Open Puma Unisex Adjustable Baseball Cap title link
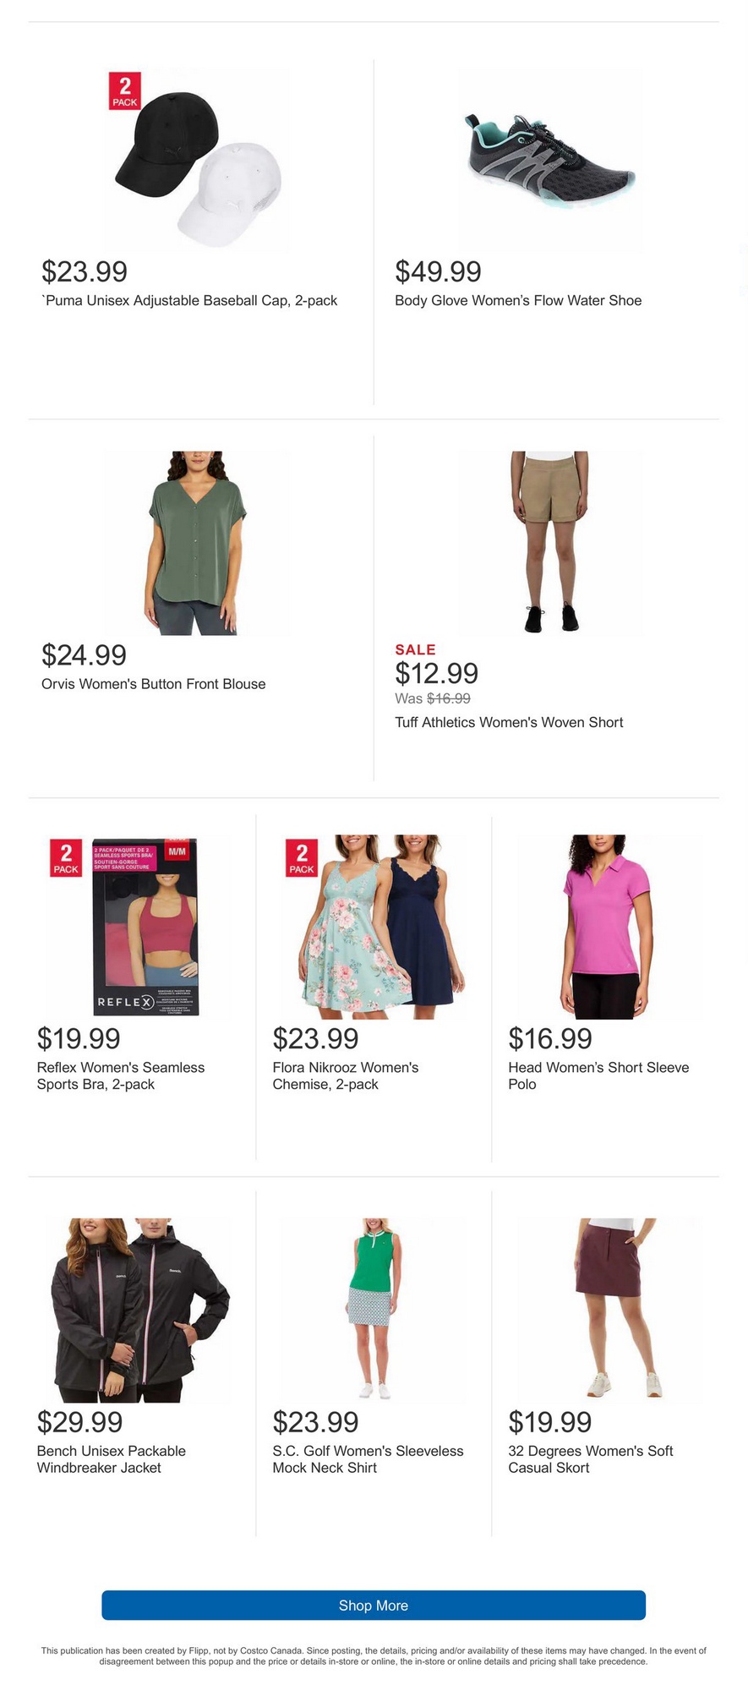The image size is (748, 1691). [189, 300]
